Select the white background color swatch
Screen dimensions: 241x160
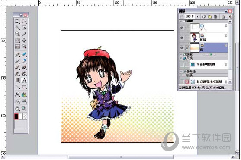(21, 116)
